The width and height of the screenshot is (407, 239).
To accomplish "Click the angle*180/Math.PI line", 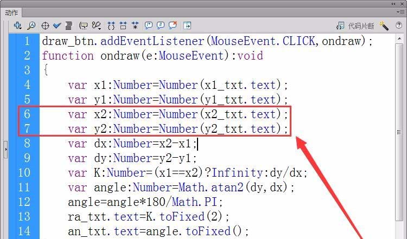I will point(145,202).
